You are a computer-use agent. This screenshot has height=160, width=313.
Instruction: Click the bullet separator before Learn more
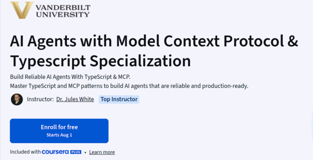pyautogui.click(x=85, y=152)
